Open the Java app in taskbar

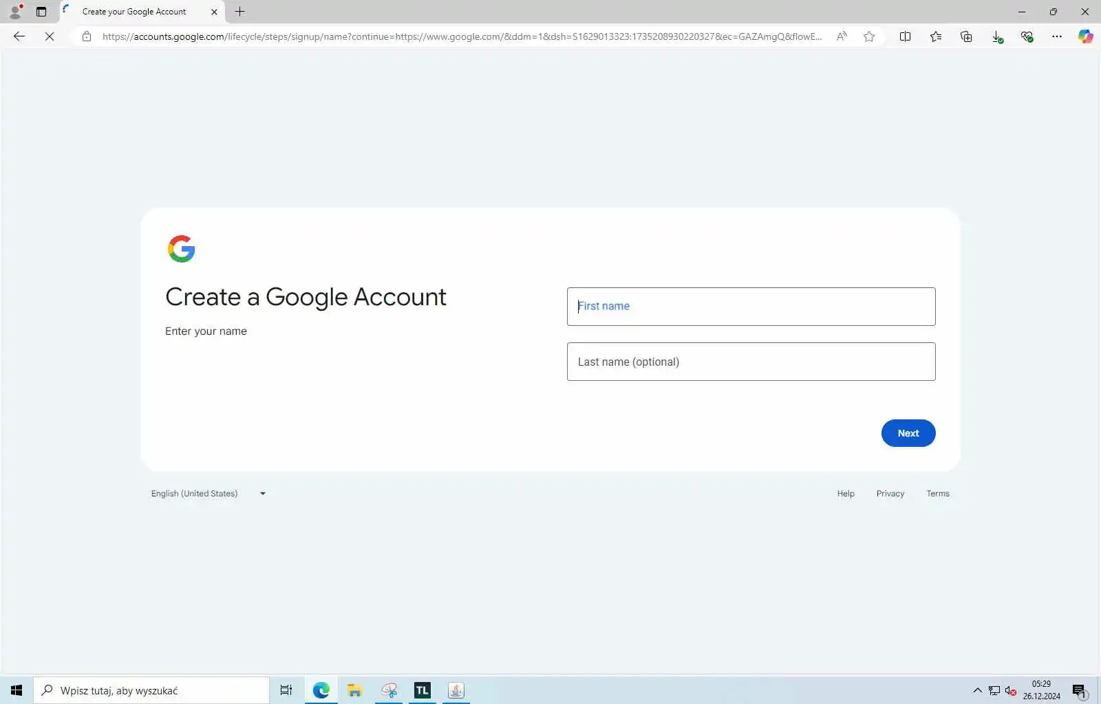[456, 690]
